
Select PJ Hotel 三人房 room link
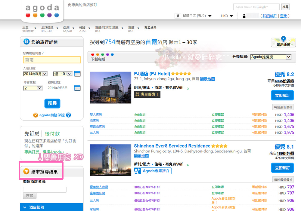pyautogui.click(x=94, y=133)
